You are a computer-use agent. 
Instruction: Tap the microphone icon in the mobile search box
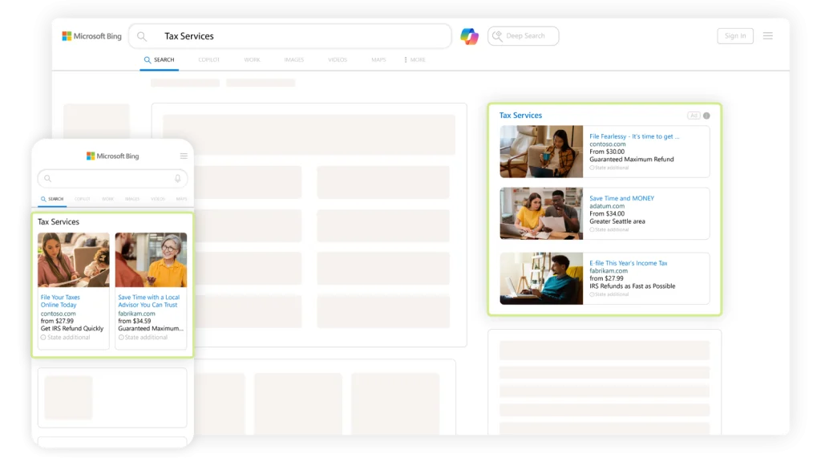(178, 178)
